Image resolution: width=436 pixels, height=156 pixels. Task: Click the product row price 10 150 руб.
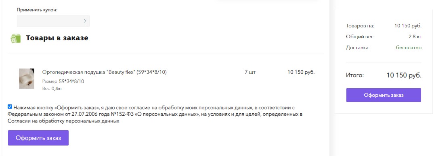click(301, 72)
